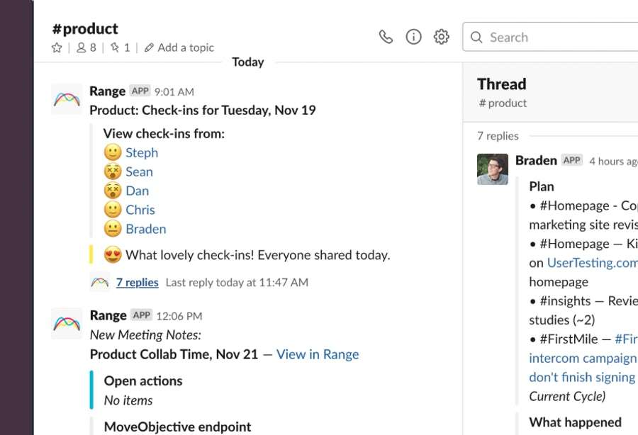Click Braden's profile photo in thread
Viewport: 638px width, 435px height.
(x=493, y=169)
